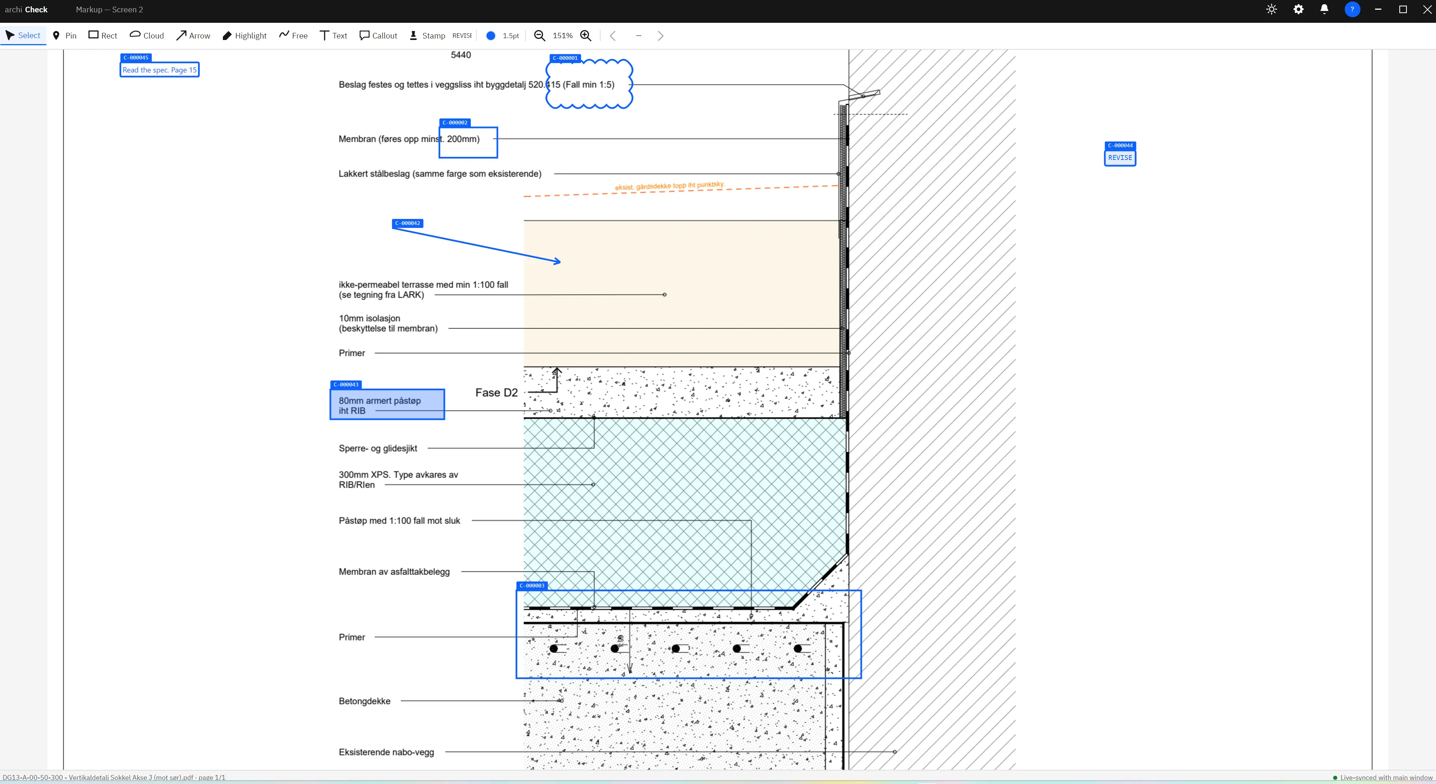The width and height of the screenshot is (1436, 784).
Task: Select the C-000044 stamp tag
Action: click(1120, 145)
